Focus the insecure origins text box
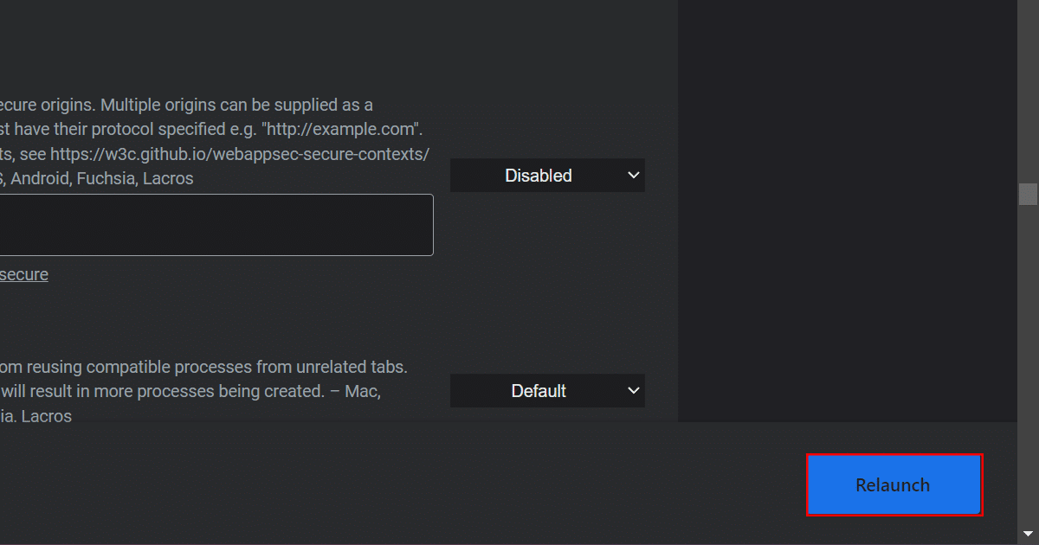This screenshot has height=545, width=1039. pos(215,225)
